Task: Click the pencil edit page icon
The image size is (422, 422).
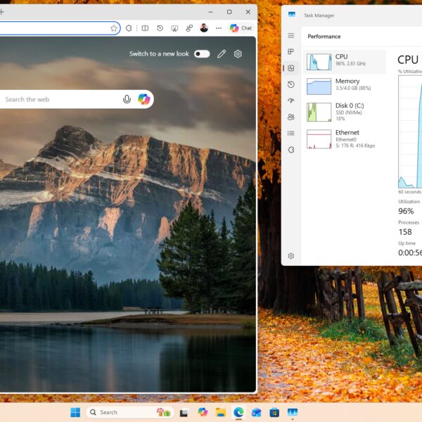Action: [222, 54]
